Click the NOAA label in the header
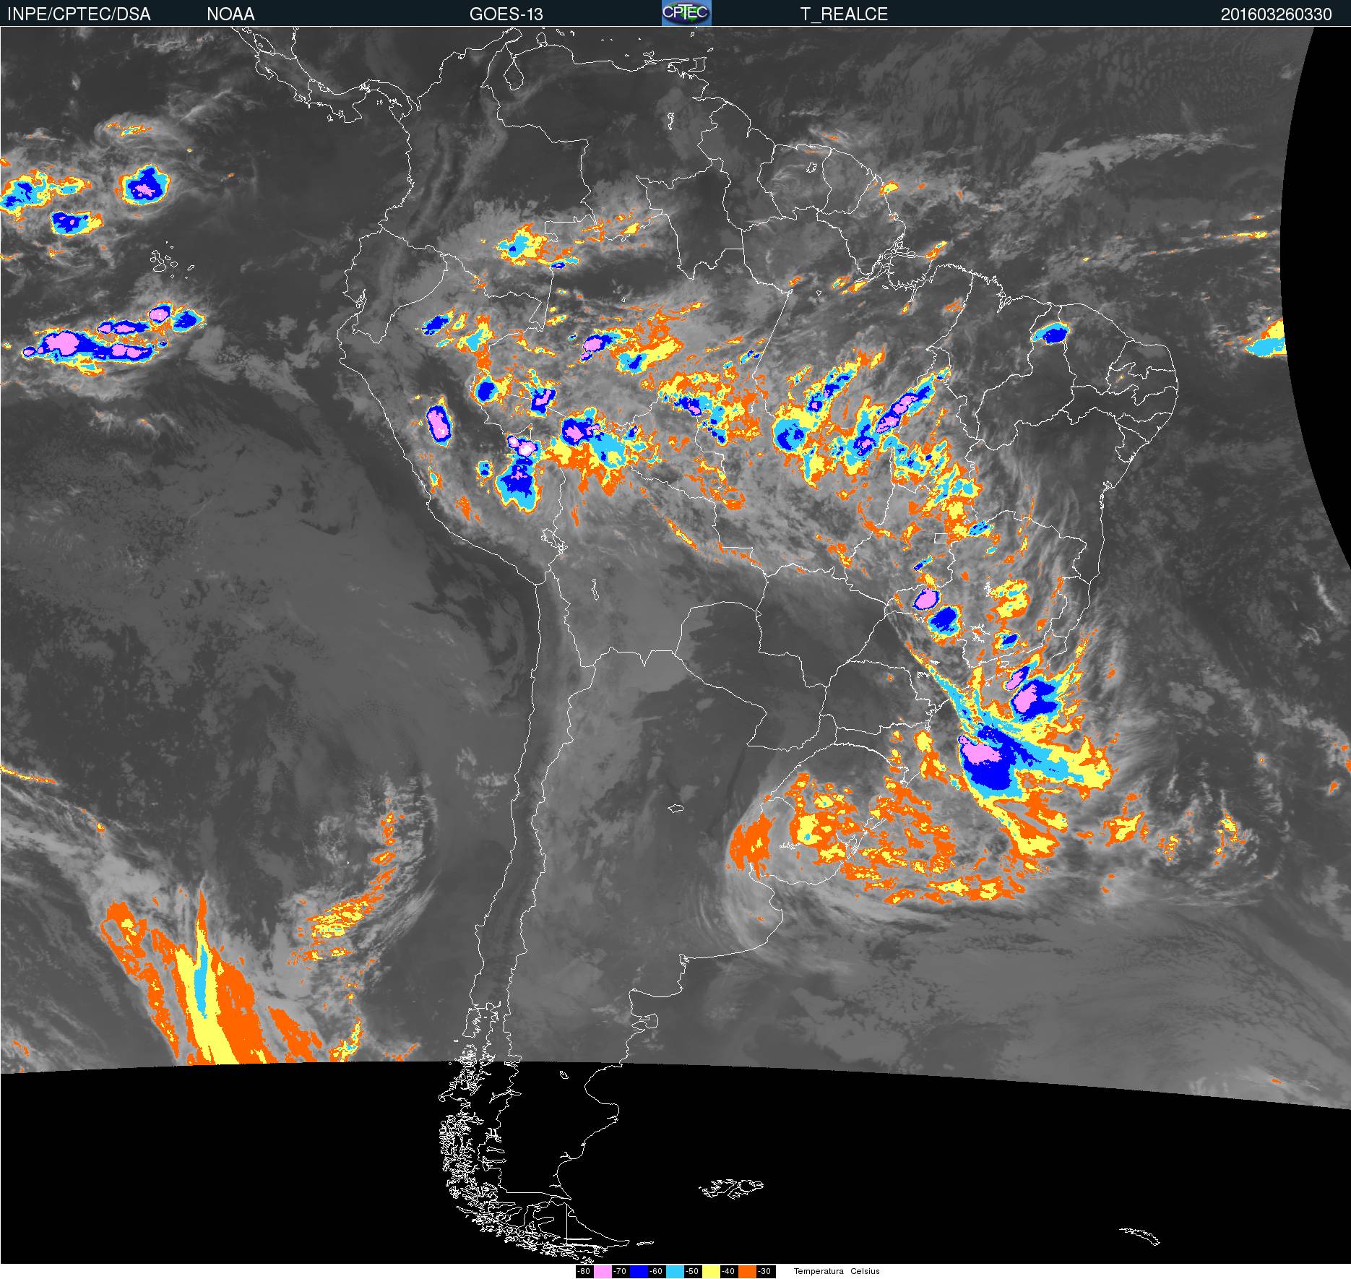The image size is (1351, 1279). click(x=230, y=14)
